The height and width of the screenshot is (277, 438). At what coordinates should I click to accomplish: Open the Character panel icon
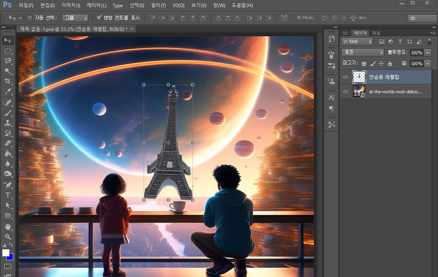pyautogui.click(x=331, y=98)
